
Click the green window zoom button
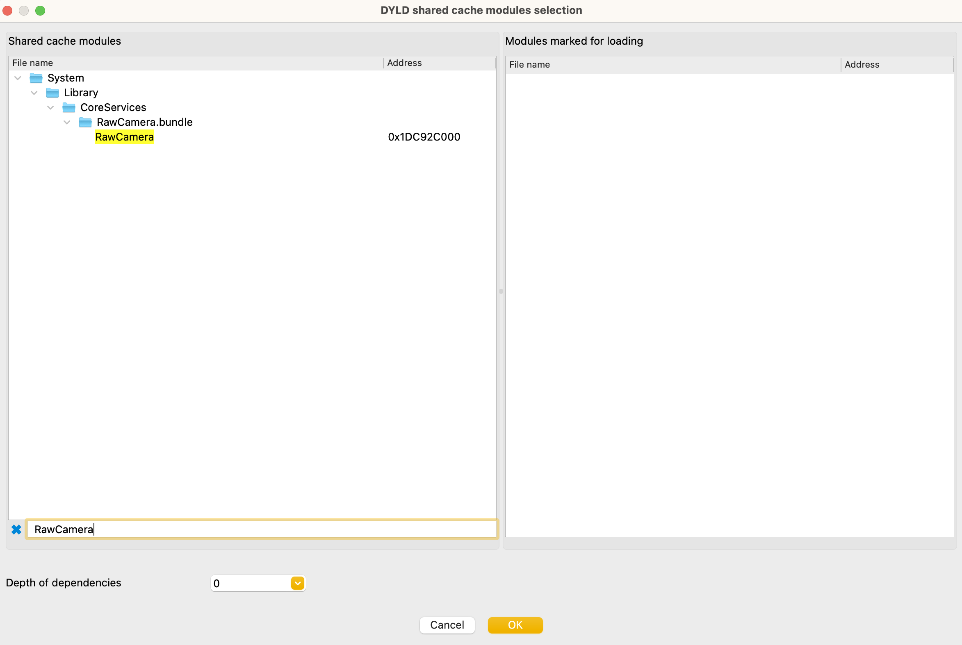tap(40, 10)
